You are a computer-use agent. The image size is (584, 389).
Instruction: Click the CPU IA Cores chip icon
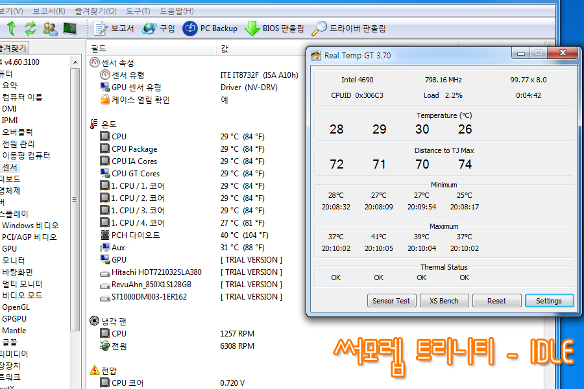(105, 161)
